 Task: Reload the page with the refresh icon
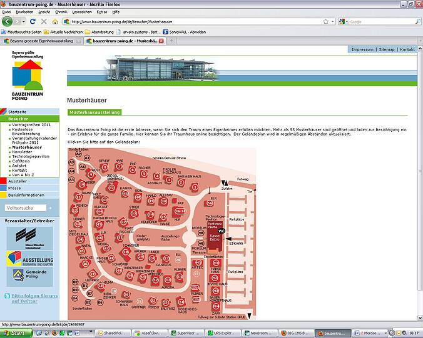(33, 21)
